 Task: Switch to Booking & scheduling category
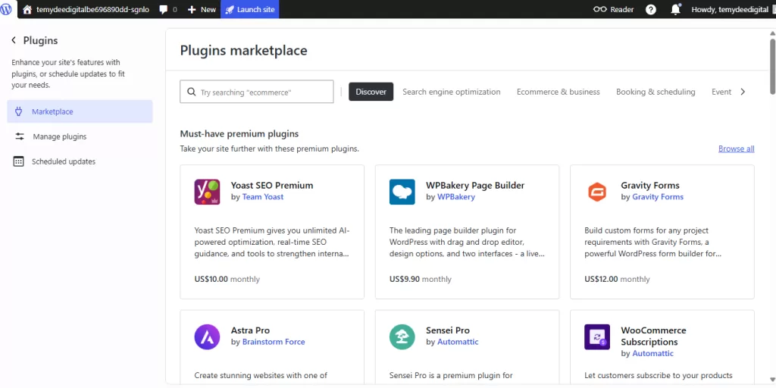tap(656, 92)
